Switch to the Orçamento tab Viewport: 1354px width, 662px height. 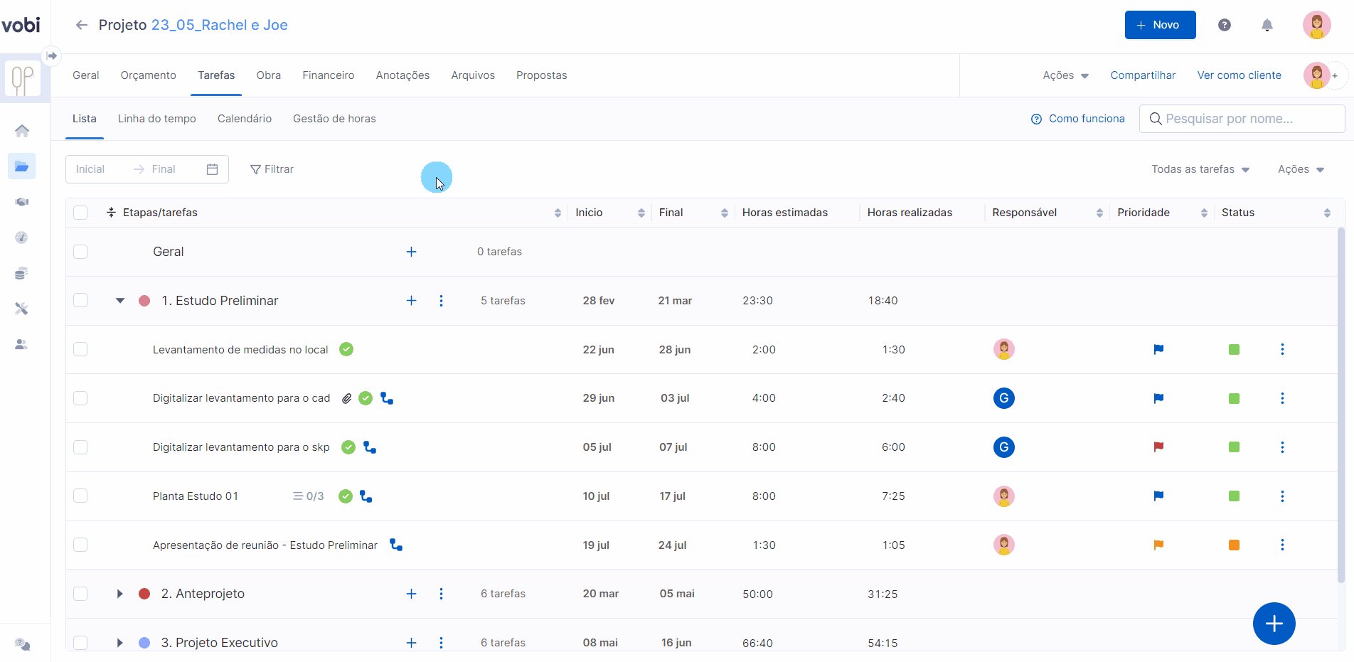point(148,75)
